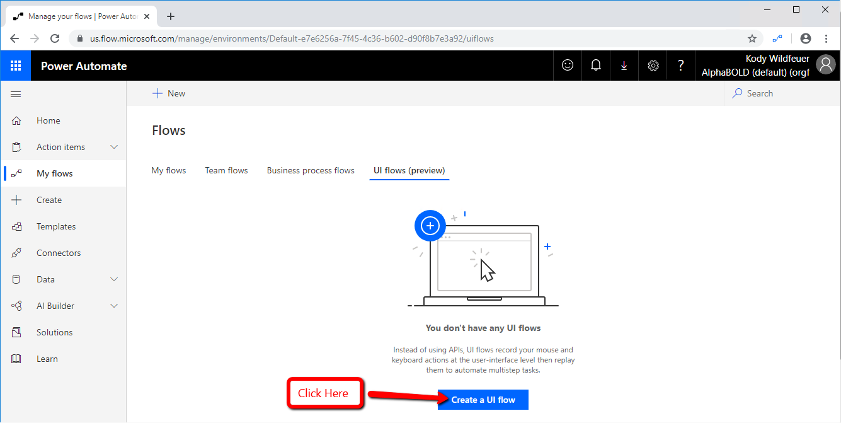
Task: Click the download arrow icon in header
Action: pyautogui.click(x=624, y=65)
